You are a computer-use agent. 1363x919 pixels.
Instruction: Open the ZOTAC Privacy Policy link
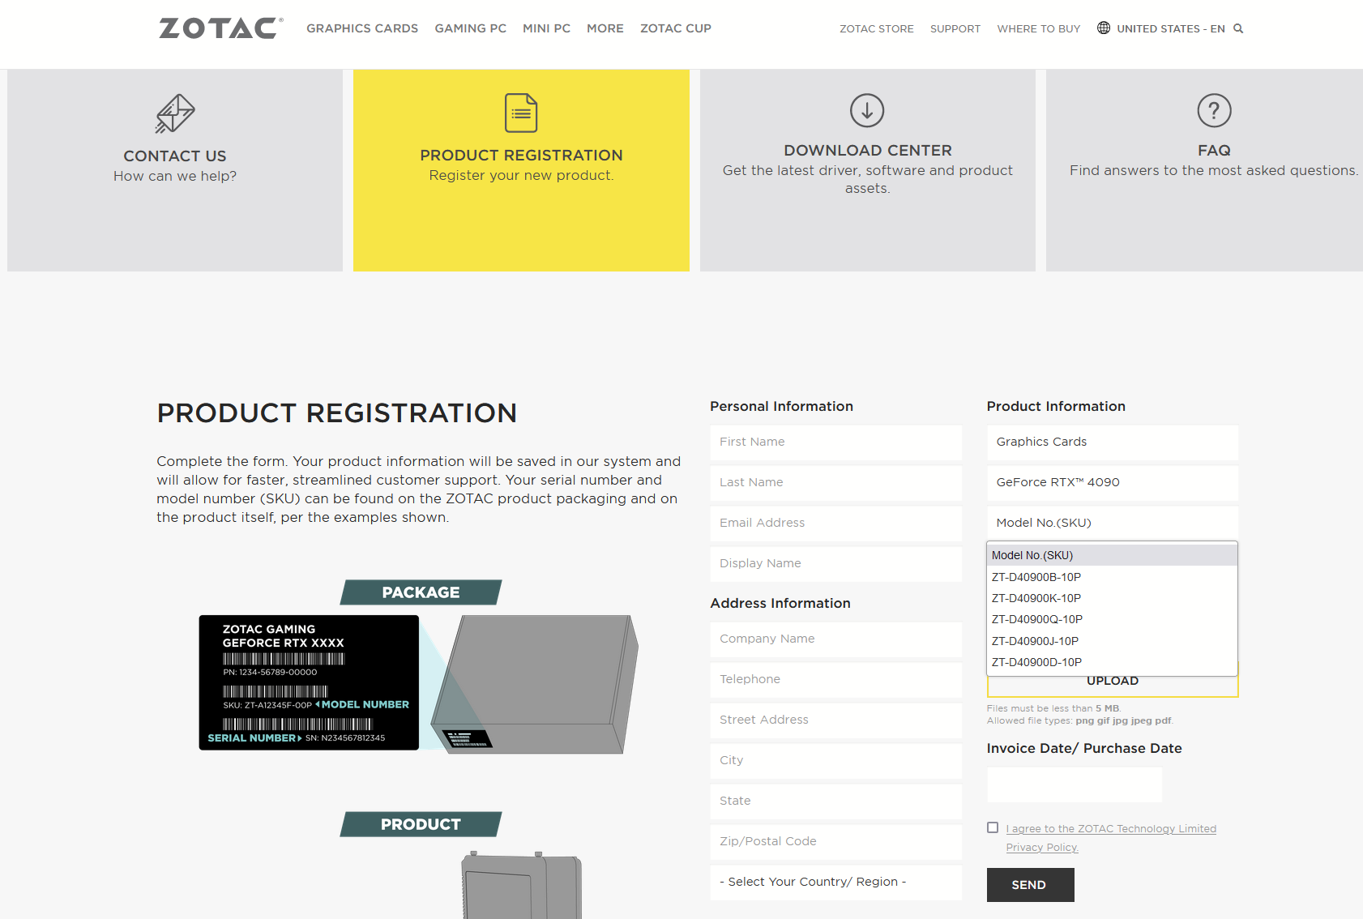tap(1111, 838)
